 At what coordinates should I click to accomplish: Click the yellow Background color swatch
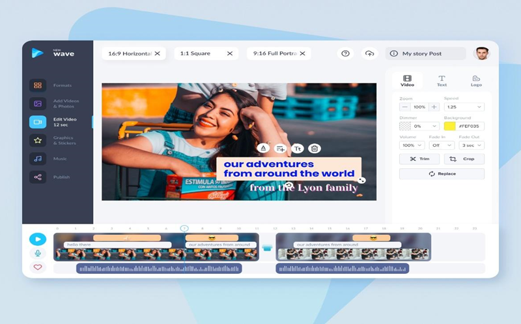point(449,126)
